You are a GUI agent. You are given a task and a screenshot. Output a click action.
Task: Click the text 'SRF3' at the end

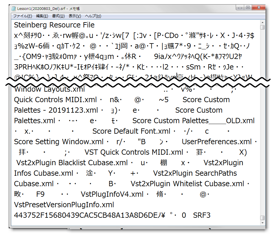(x=202, y=215)
